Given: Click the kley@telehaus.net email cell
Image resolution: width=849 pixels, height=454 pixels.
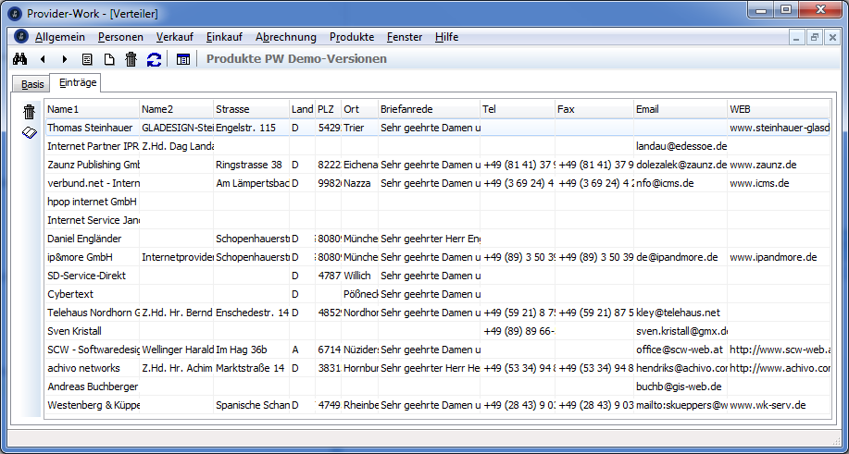Looking at the screenshot, I should 680,313.
